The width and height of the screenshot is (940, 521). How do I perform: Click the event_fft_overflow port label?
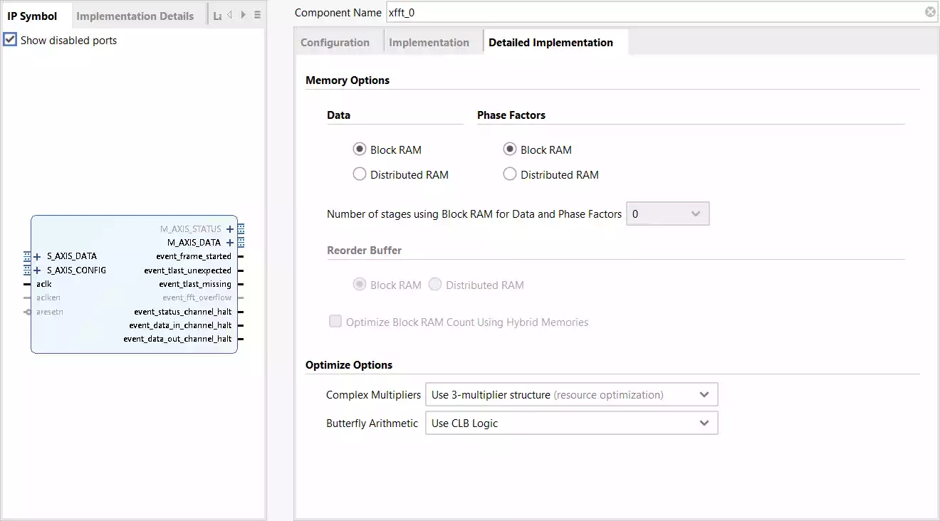coord(197,298)
